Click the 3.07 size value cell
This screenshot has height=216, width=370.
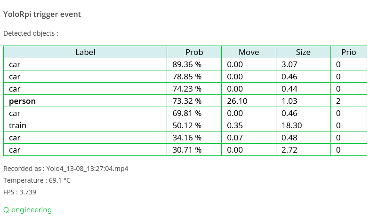tap(289, 64)
